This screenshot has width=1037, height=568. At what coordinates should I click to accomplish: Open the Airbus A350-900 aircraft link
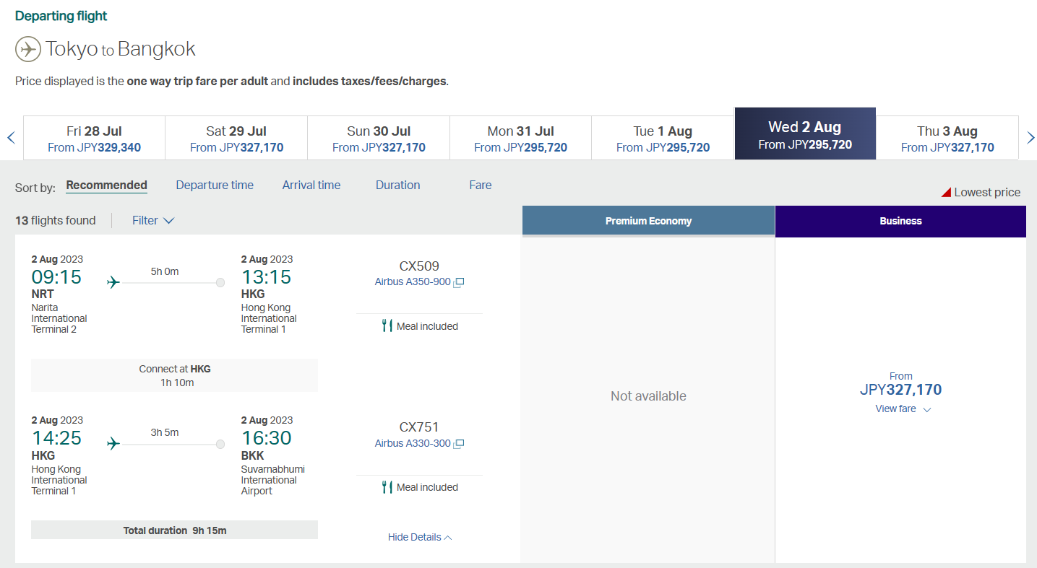coord(413,281)
